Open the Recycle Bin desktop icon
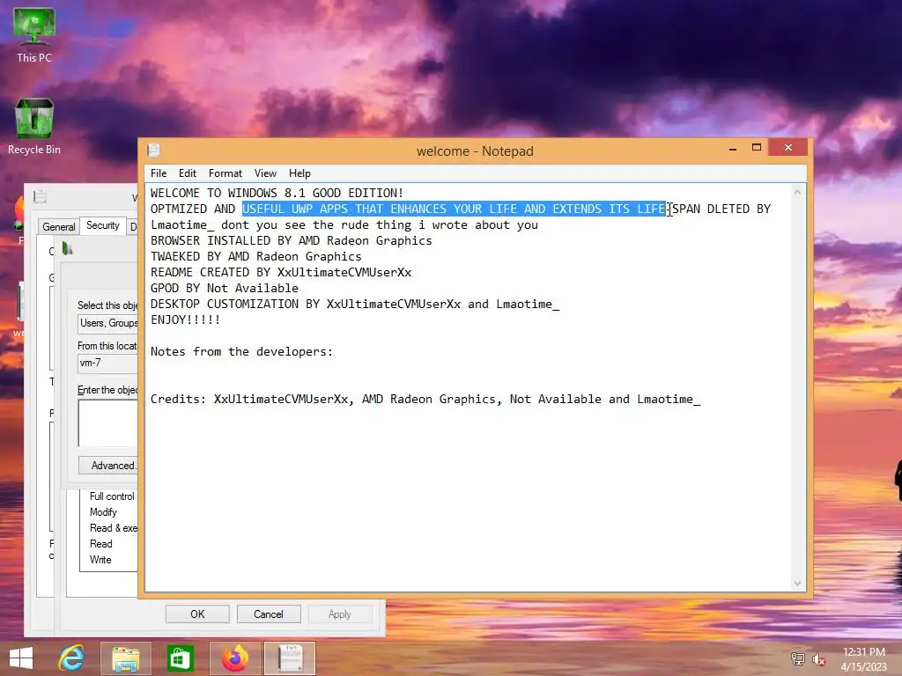 pyautogui.click(x=34, y=127)
